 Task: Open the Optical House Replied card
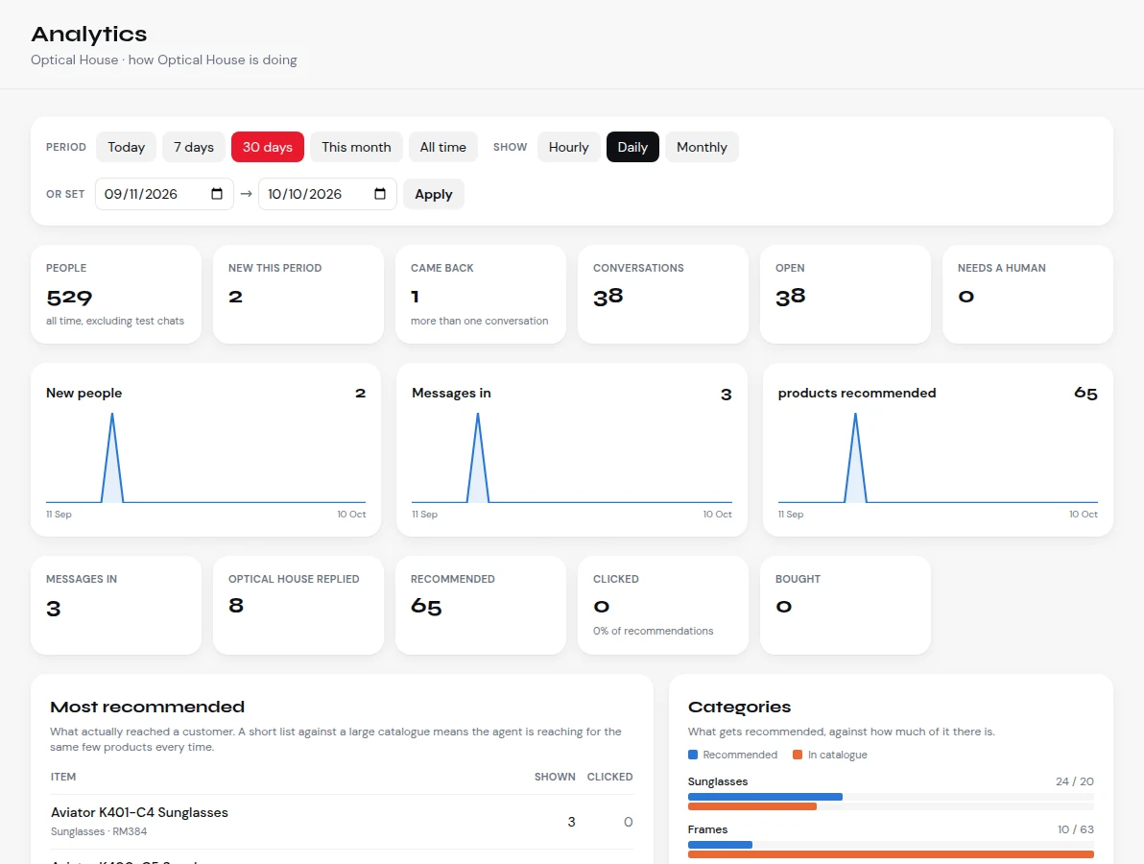(x=298, y=605)
